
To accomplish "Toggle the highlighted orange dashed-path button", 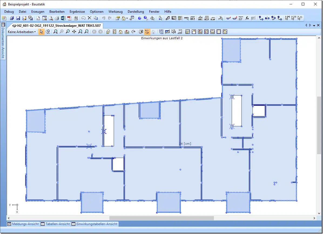I will tap(147, 32).
